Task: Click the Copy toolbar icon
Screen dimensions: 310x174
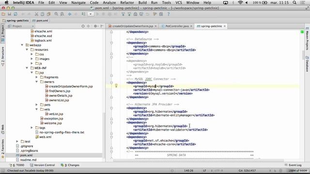Action: coord(43,14)
